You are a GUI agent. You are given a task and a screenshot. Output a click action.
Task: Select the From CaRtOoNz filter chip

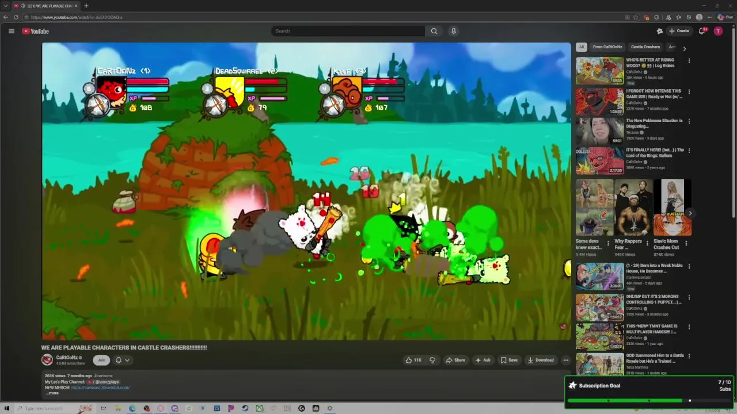tap(607, 47)
